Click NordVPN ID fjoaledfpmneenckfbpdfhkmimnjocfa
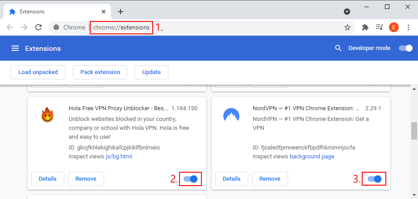Screen dimensions: 418x199 (304, 147)
